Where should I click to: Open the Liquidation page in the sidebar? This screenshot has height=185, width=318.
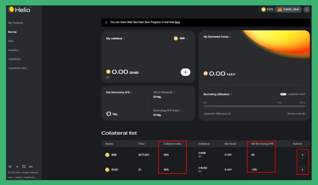(14, 59)
